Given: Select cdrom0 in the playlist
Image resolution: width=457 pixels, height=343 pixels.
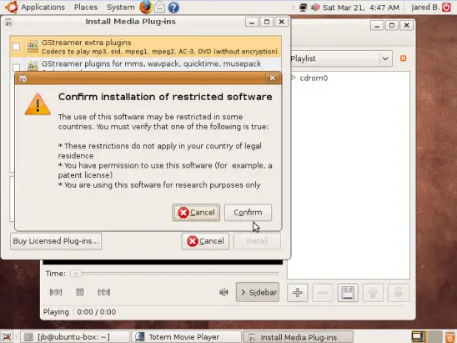Looking at the screenshot, I should point(314,78).
